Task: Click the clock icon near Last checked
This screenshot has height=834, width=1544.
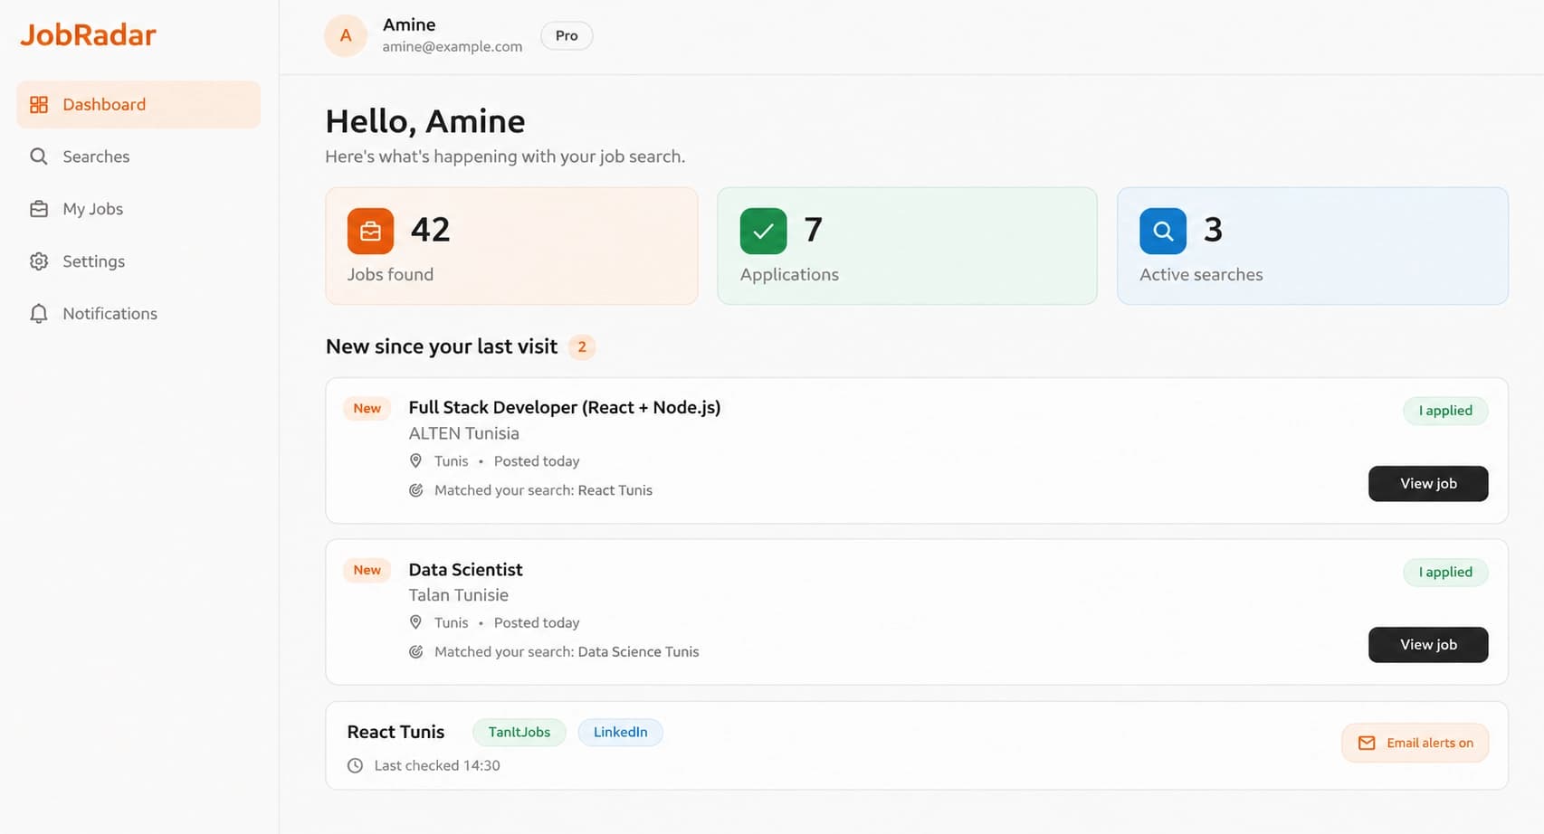Action: pyautogui.click(x=356, y=766)
